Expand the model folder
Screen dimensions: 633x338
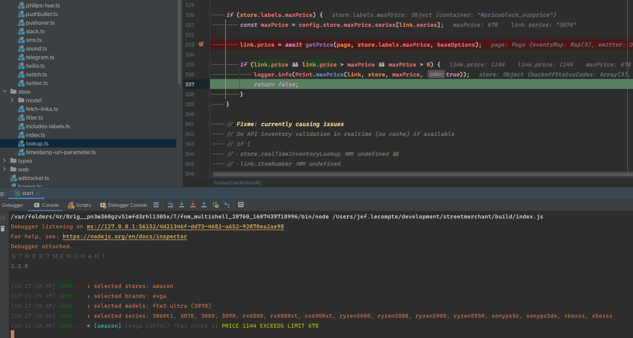(13, 100)
